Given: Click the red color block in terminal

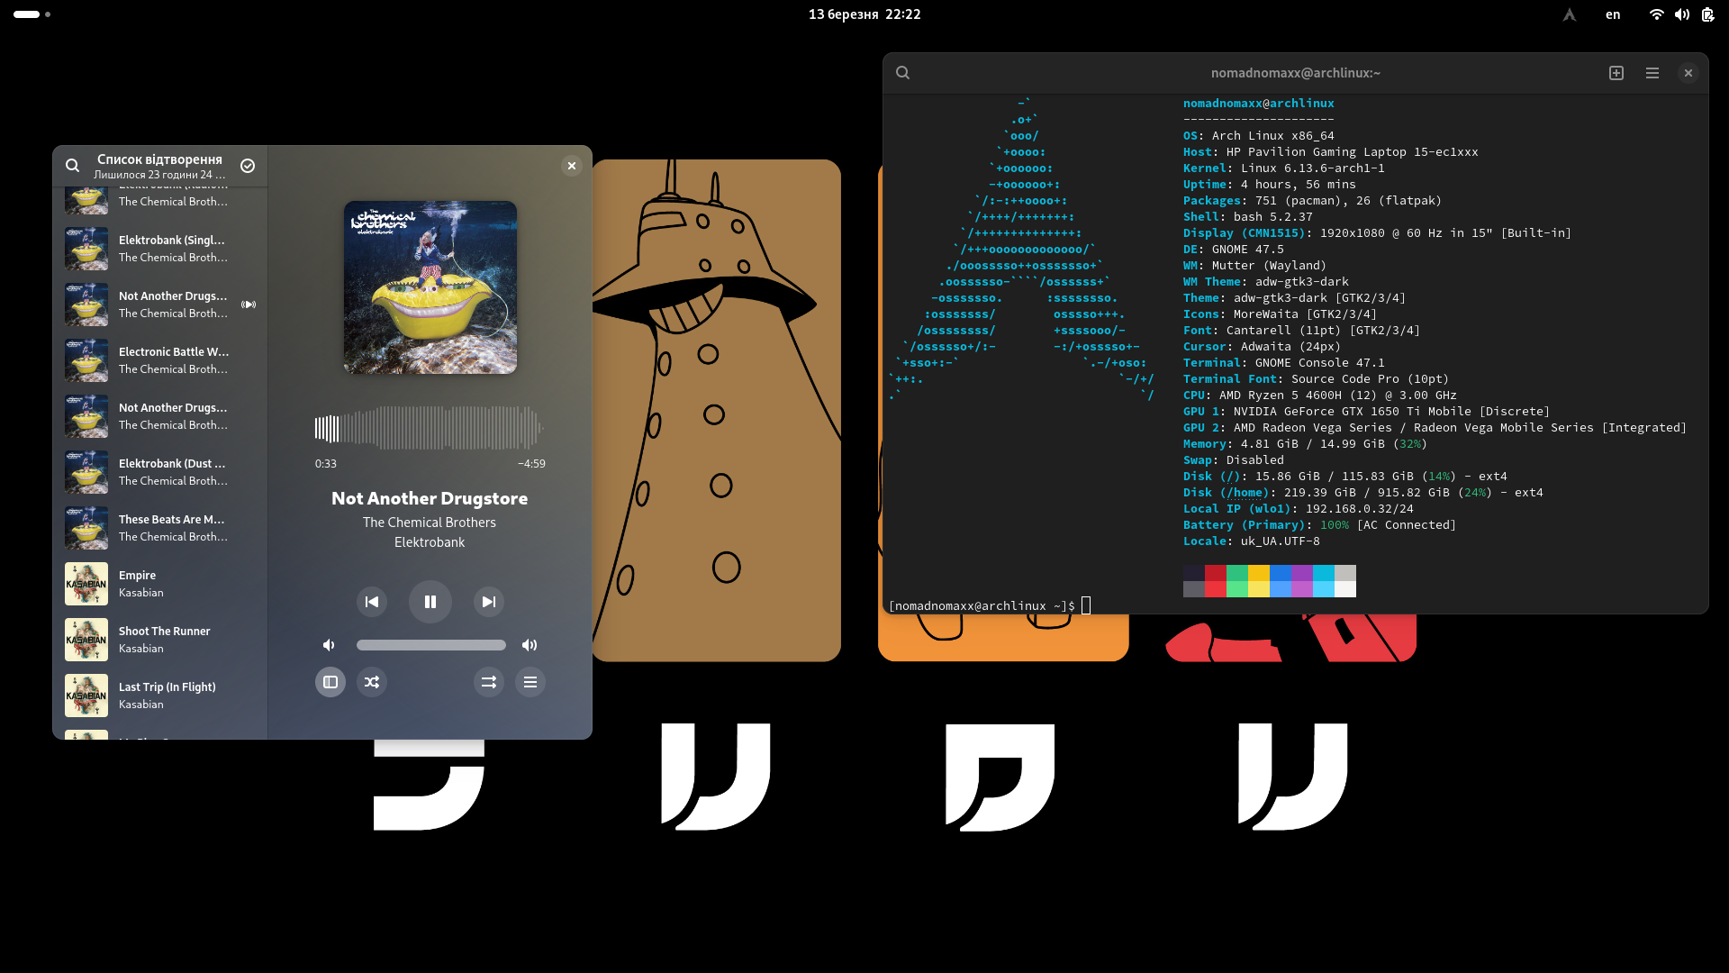Looking at the screenshot, I should (x=1216, y=573).
